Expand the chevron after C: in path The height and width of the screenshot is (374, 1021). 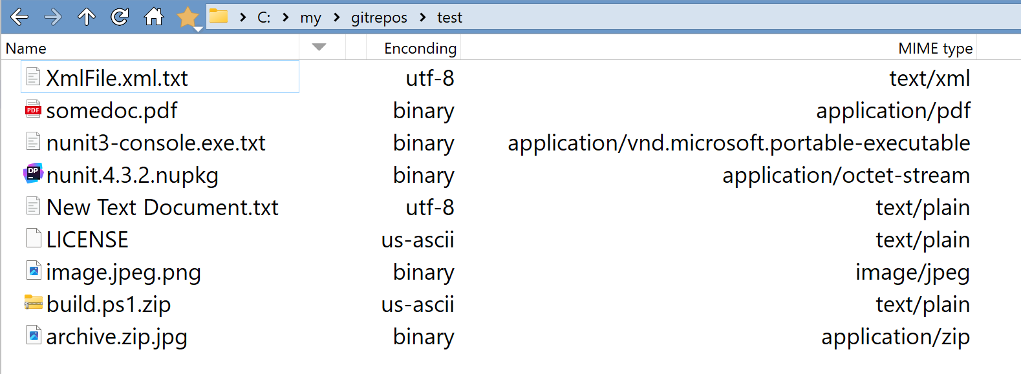(285, 17)
